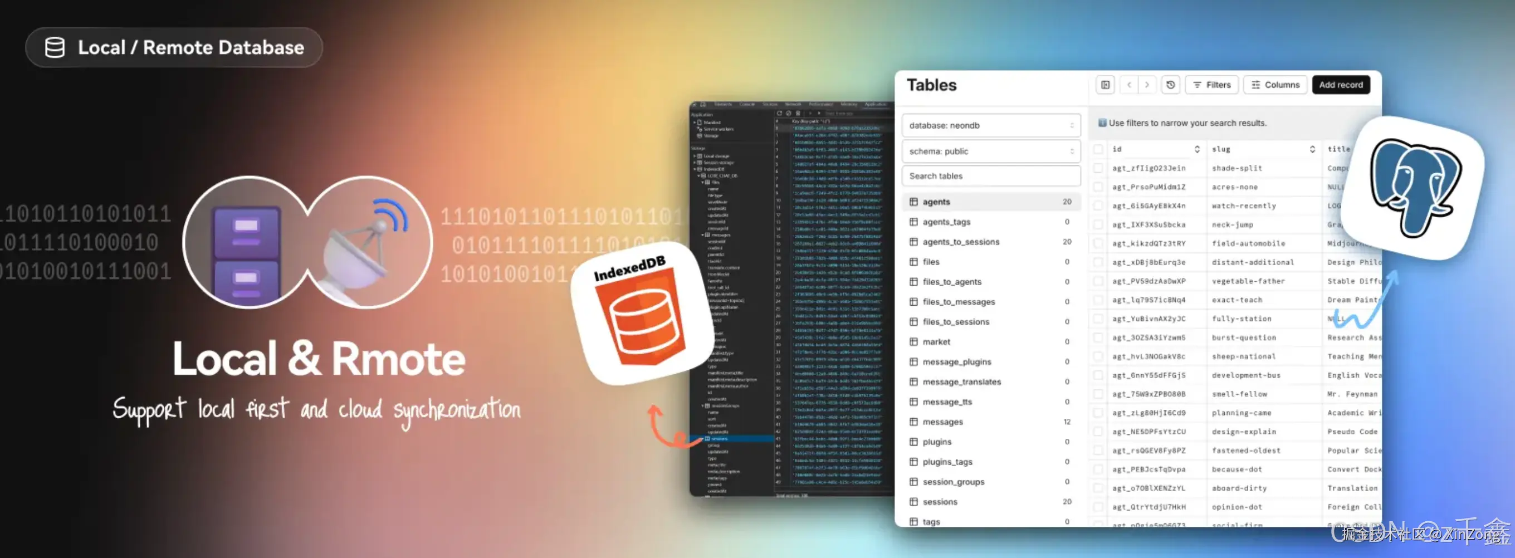Viewport: 1515px width, 558px height.
Task: Click DevTools delete selected entry icon
Action: pyautogui.click(x=798, y=114)
